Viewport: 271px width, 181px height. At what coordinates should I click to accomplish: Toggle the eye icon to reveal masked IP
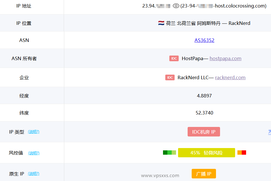pyautogui.click(x=176, y=5)
